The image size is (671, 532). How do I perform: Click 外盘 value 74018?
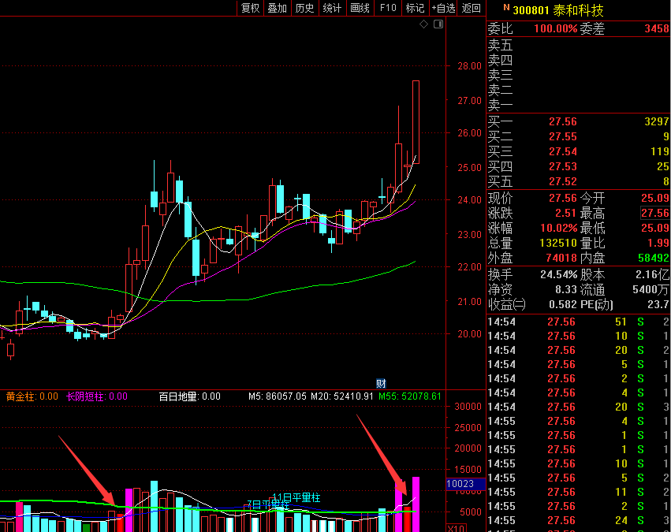tap(561, 258)
